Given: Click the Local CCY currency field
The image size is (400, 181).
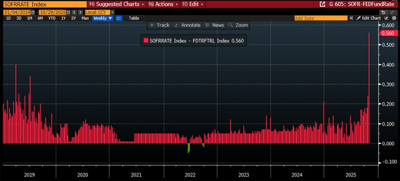Looking at the screenshot, I should click(x=98, y=12).
